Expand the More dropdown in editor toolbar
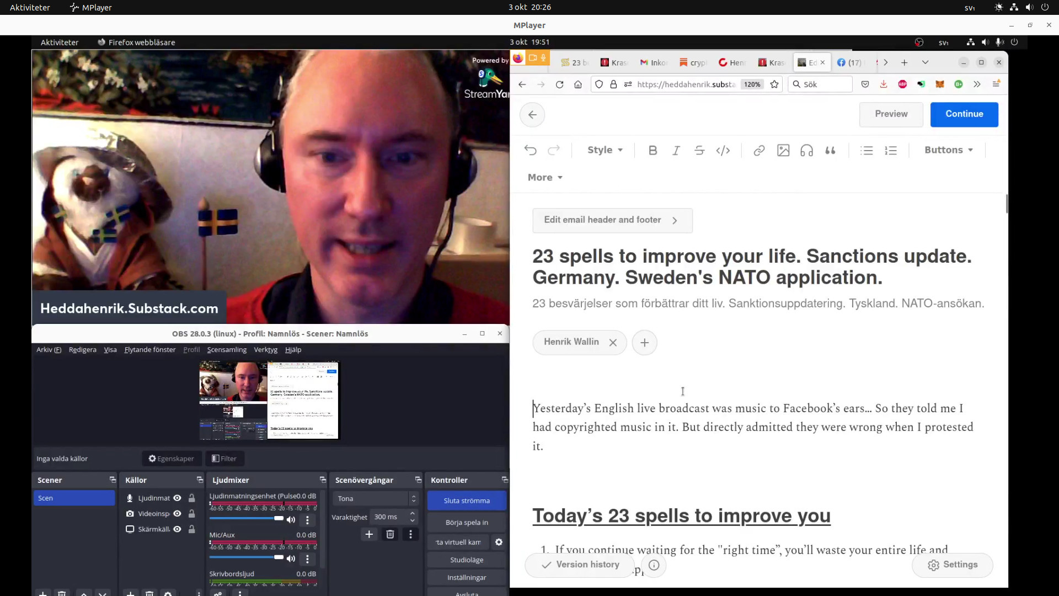Screen dimensions: 1059x596 [x=545, y=178]
